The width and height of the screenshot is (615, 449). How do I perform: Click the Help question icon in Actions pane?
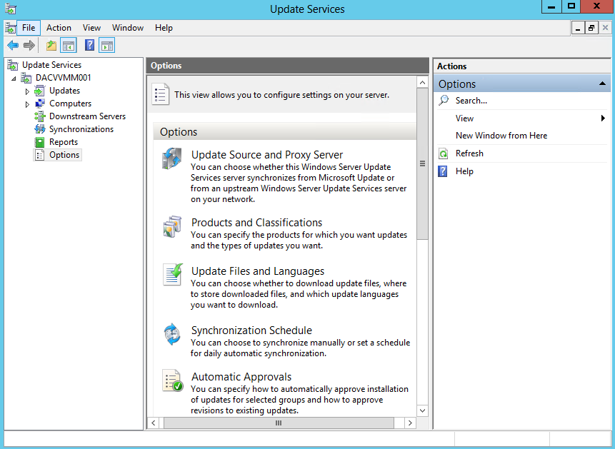point(442,171)
